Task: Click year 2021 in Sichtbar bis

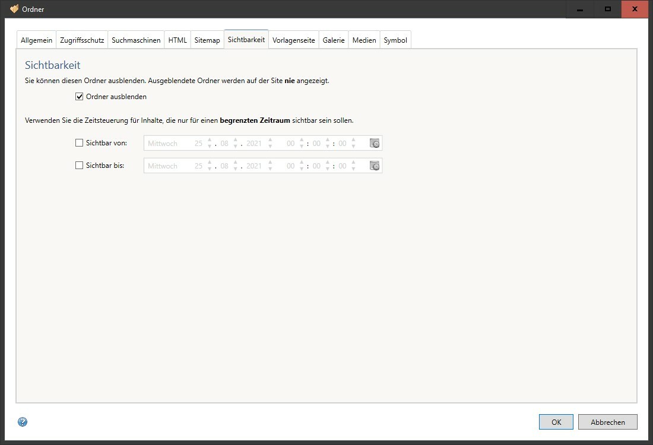Action: tap(253, 166)
